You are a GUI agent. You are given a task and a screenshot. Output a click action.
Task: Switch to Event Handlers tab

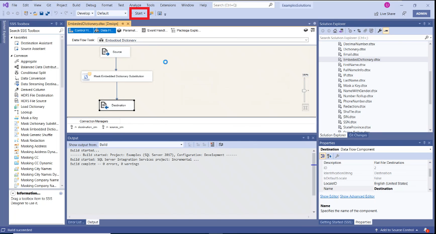point(155,30)
